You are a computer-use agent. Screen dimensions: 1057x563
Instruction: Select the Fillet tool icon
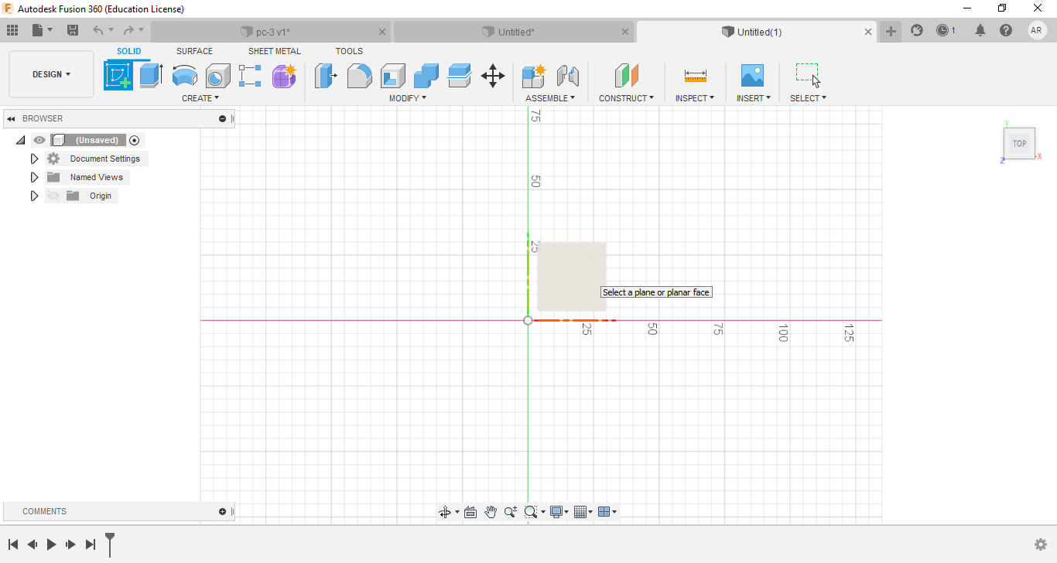[359, 76]
